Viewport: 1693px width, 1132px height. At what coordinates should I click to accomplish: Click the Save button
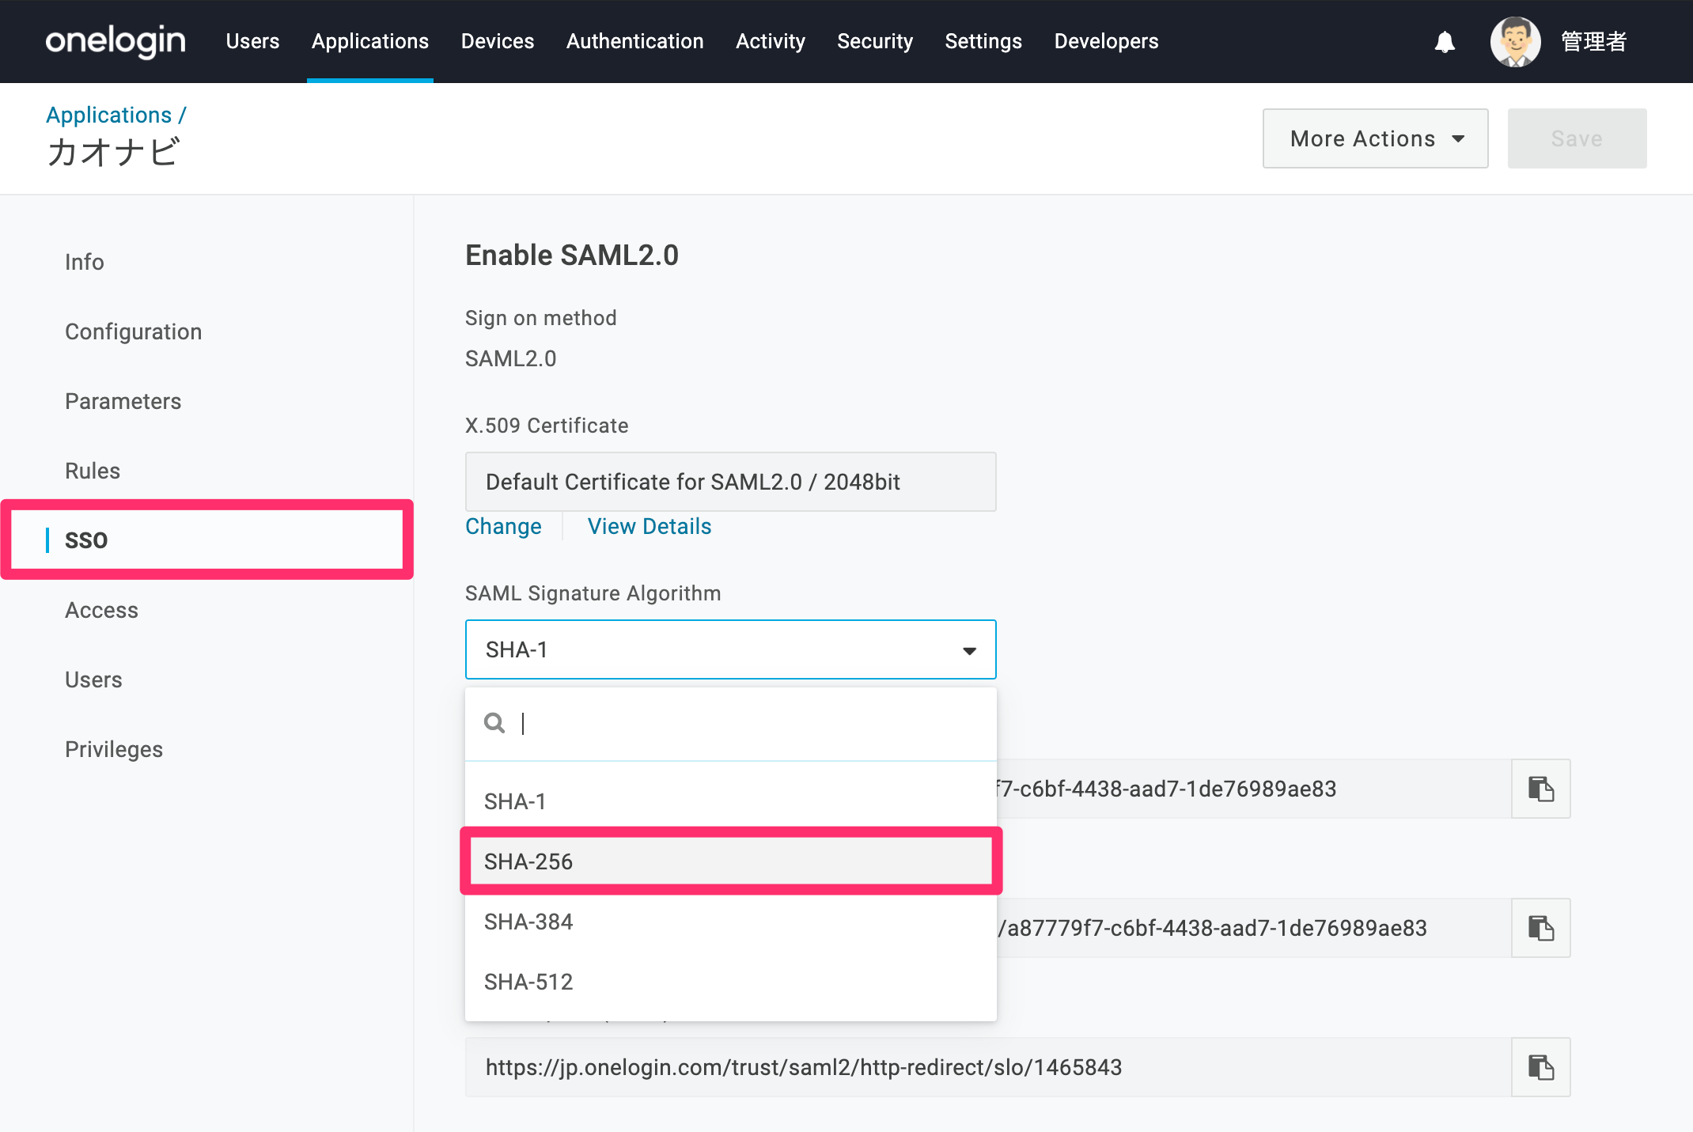click(x=1577, y=138)
